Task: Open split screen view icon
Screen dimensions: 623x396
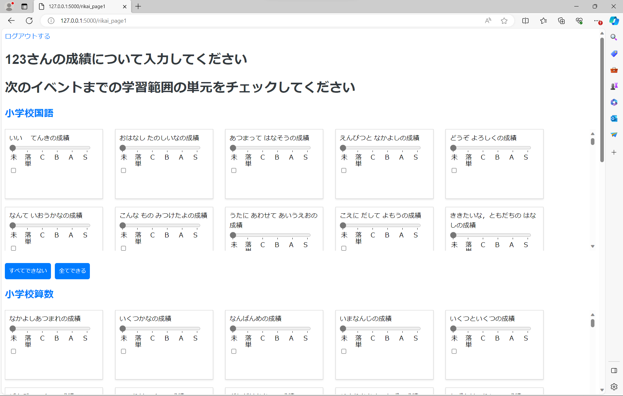Action: point(525,21)
